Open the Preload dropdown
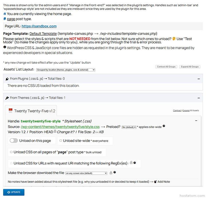This screenshot has height=198, width=206. point(129,127)
